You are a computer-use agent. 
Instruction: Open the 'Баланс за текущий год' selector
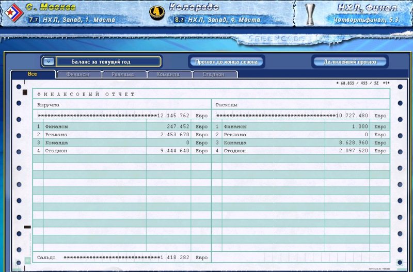coord(107,61)
